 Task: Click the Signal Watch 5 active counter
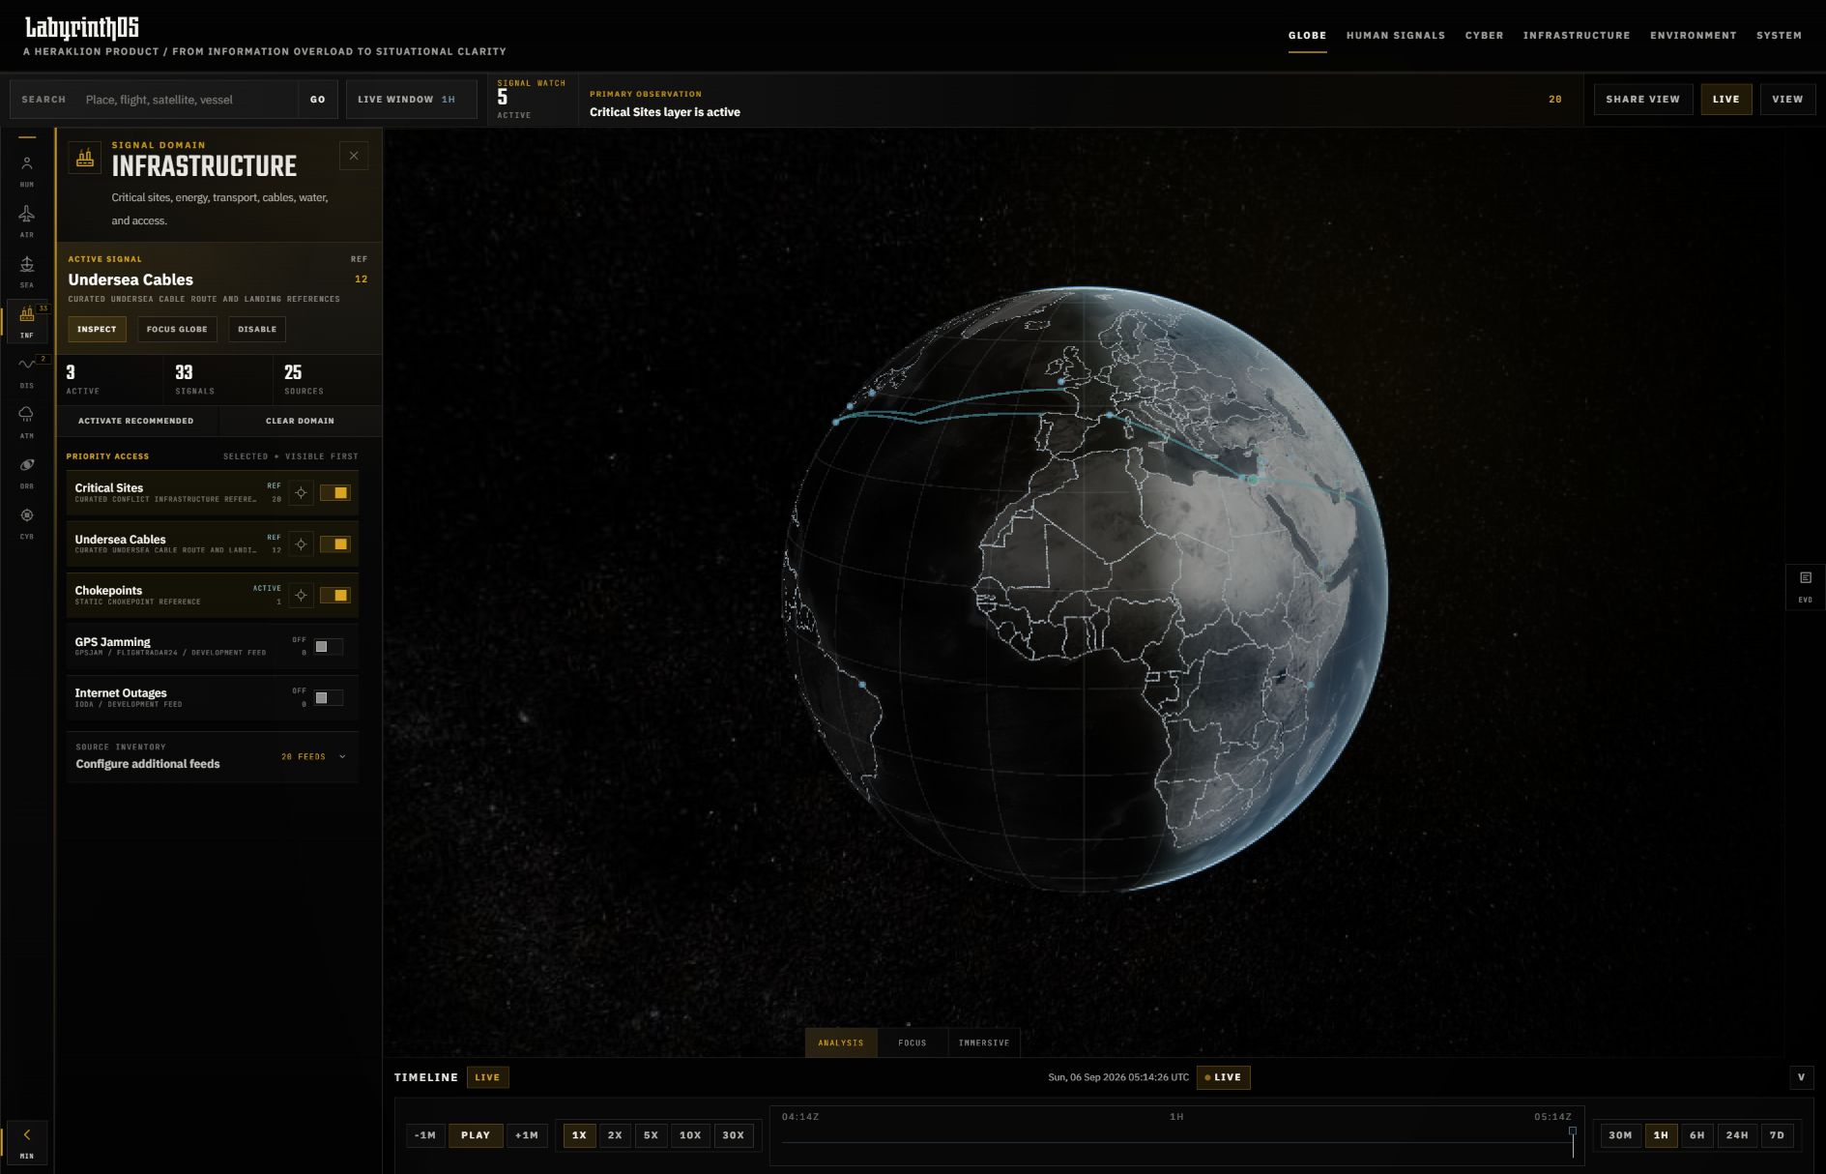(x=531, y=100)
